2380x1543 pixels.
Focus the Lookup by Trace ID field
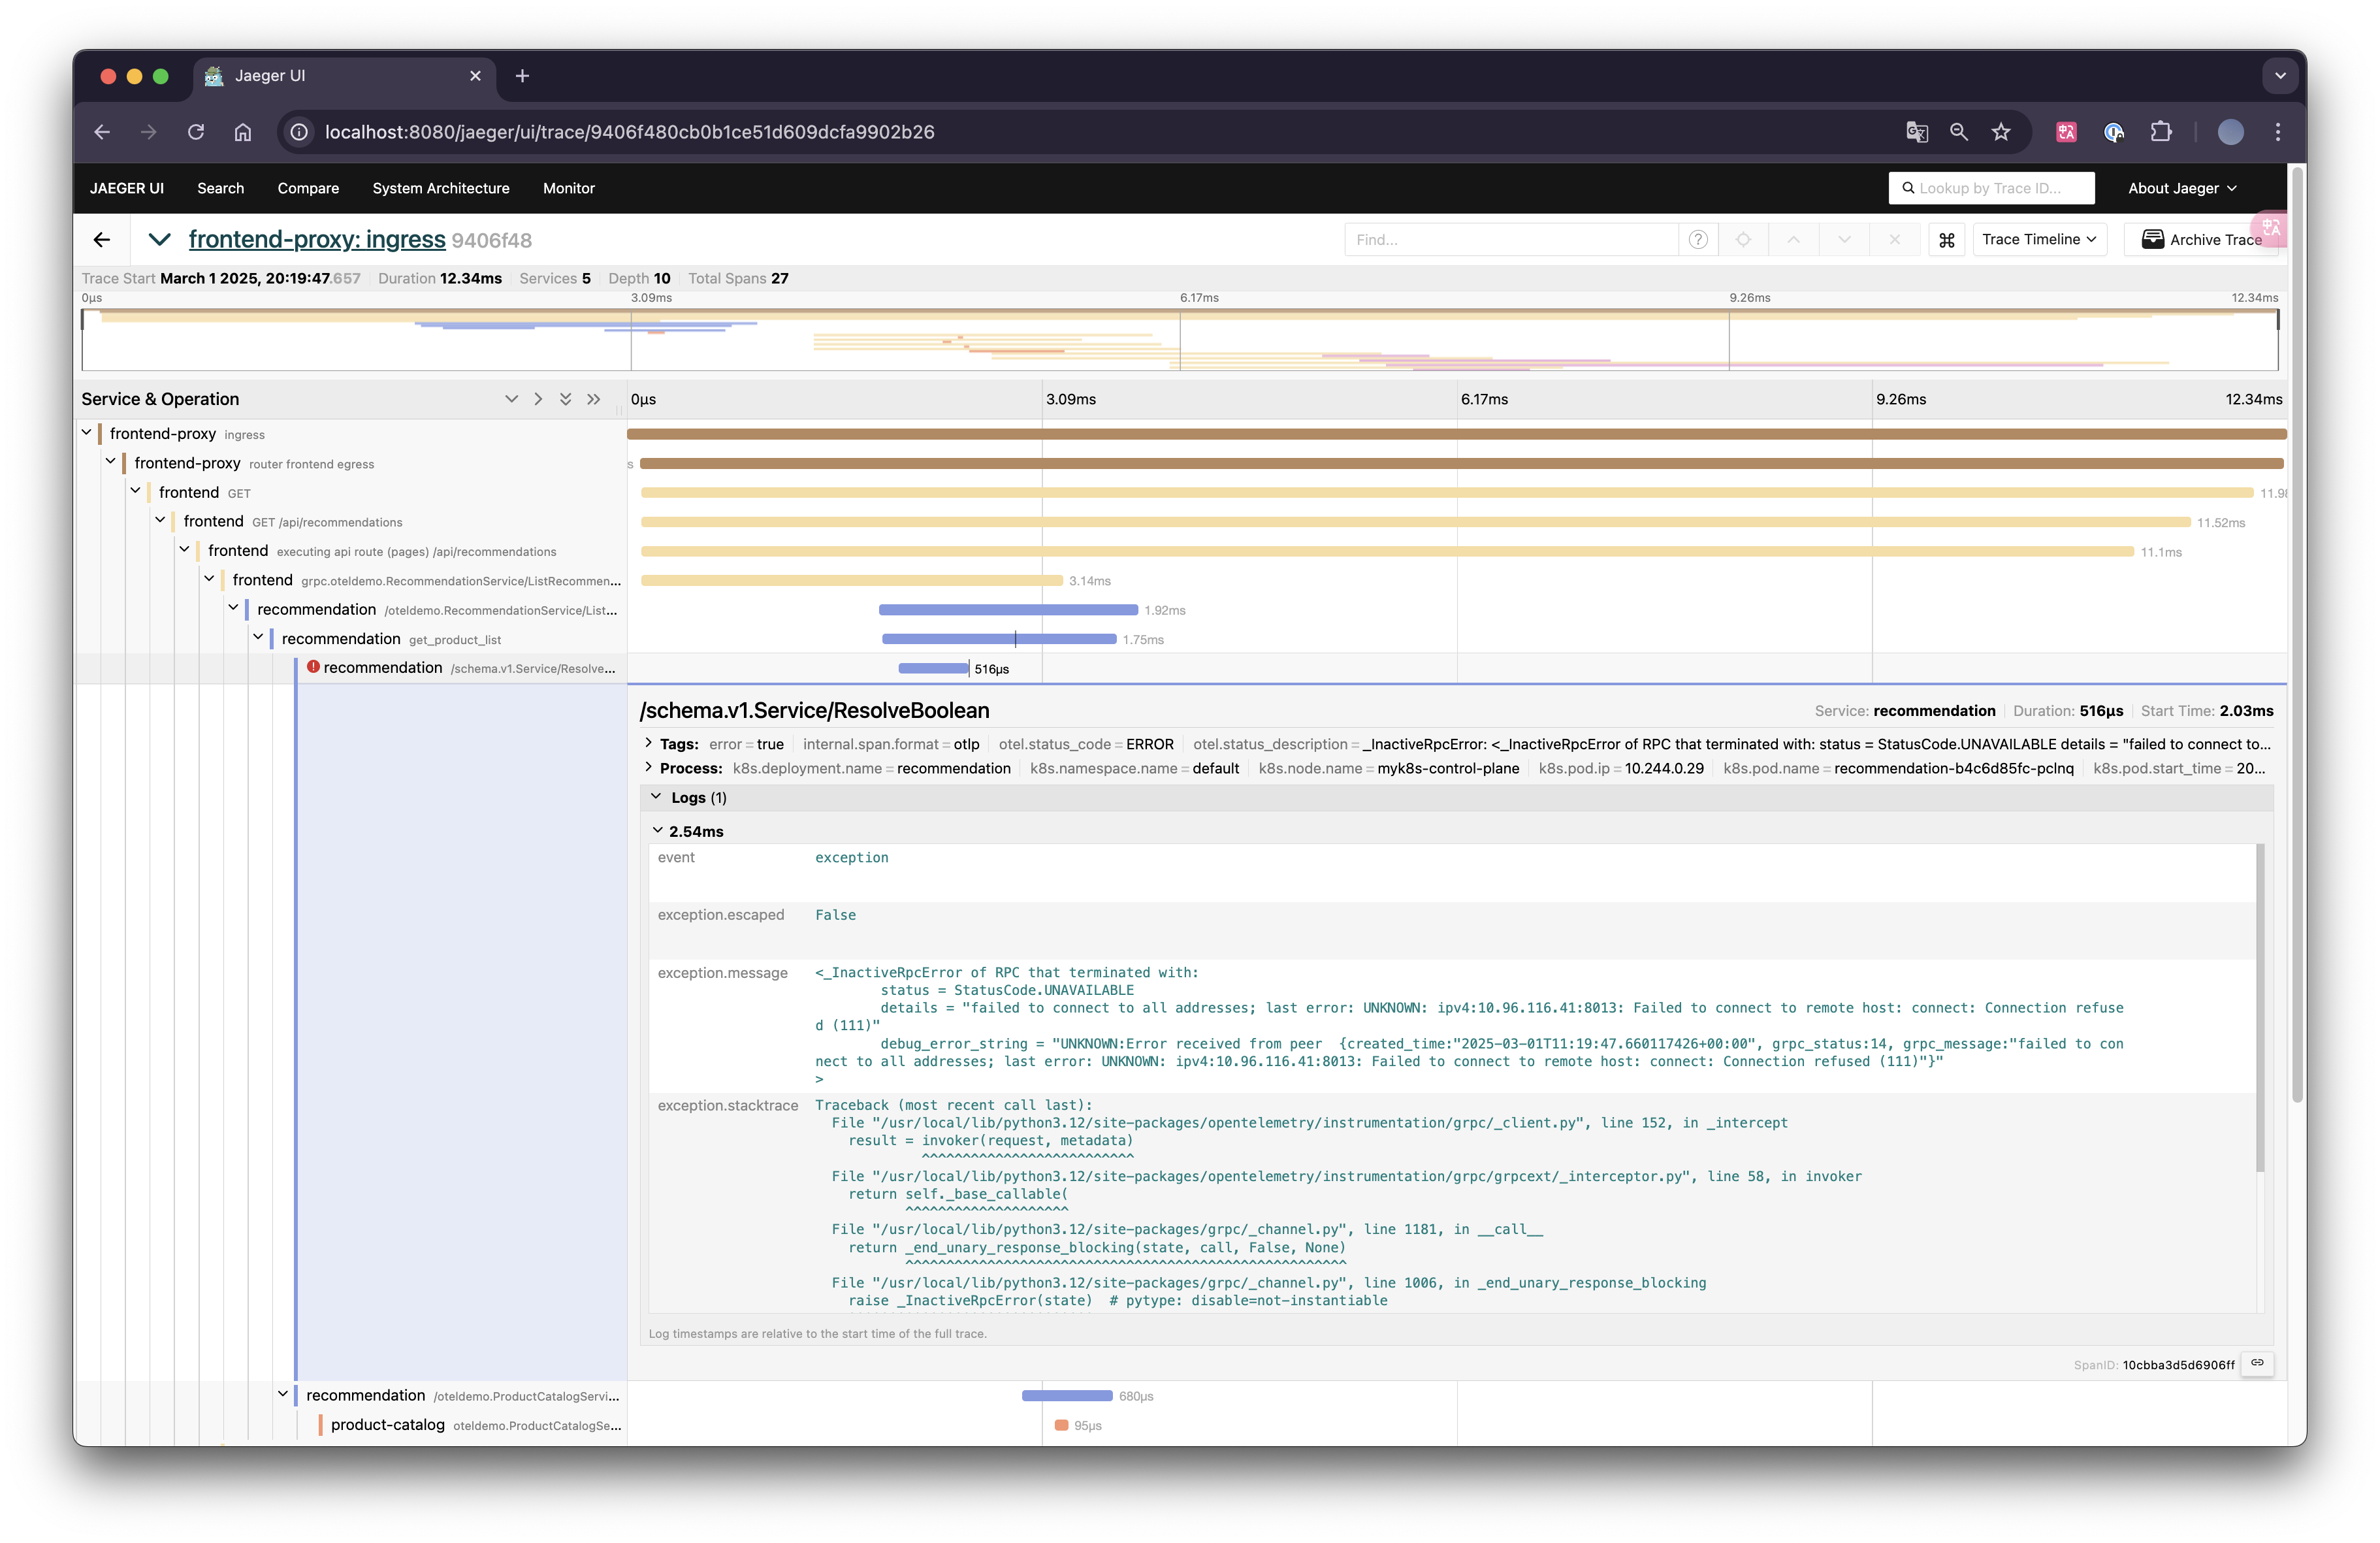(1991, 188)
